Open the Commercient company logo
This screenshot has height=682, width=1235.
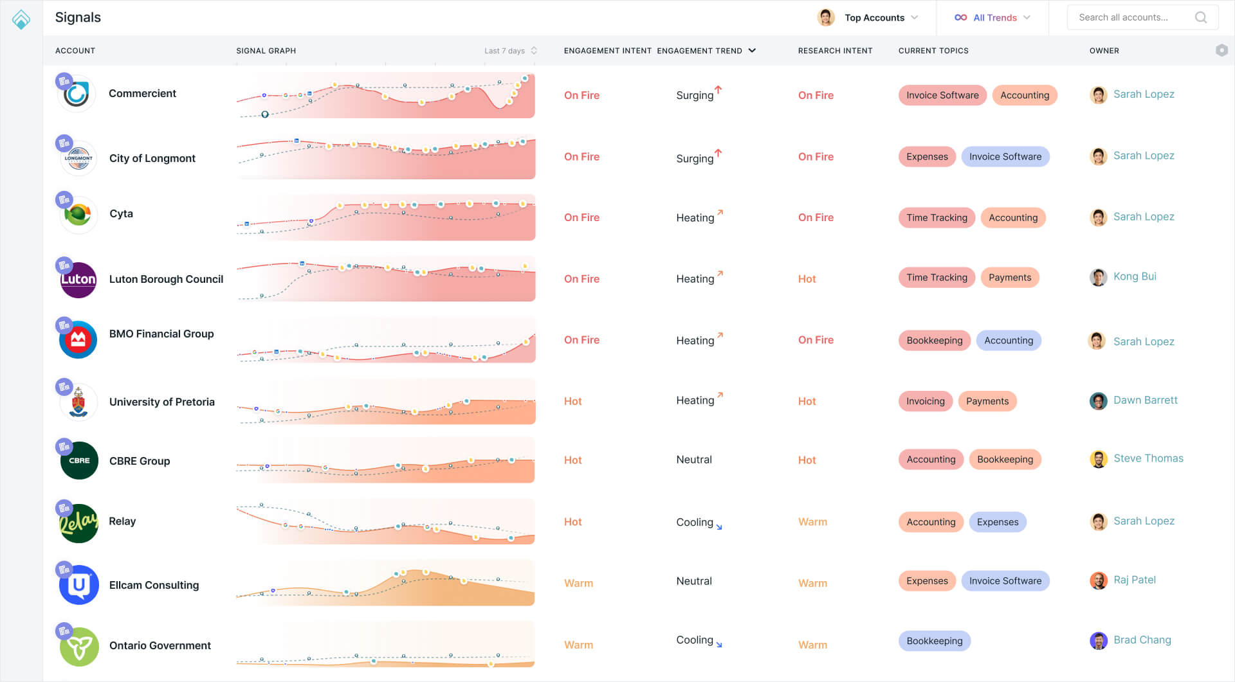click(x=77, y=94)
